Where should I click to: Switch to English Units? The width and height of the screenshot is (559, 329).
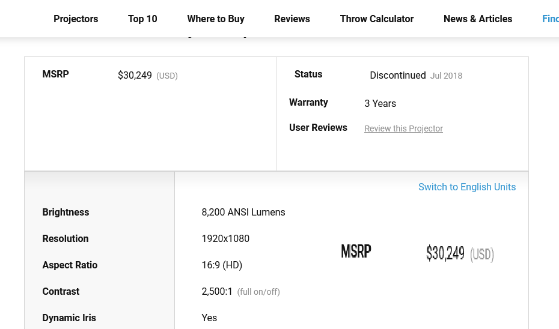(x=467, y=187)
